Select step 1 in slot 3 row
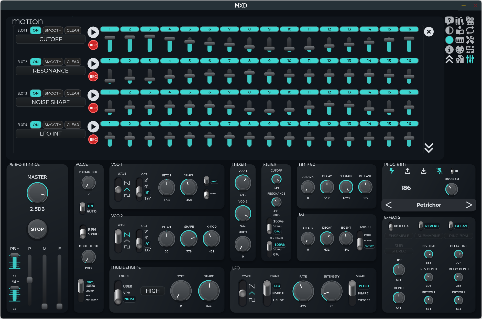482x319 pixels. tap(110, 92)
